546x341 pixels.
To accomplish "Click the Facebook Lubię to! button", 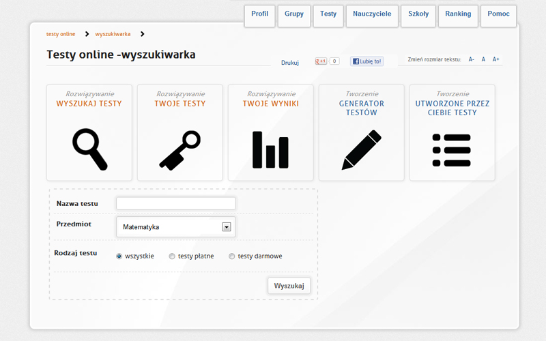I will click(x=367, y=61).
